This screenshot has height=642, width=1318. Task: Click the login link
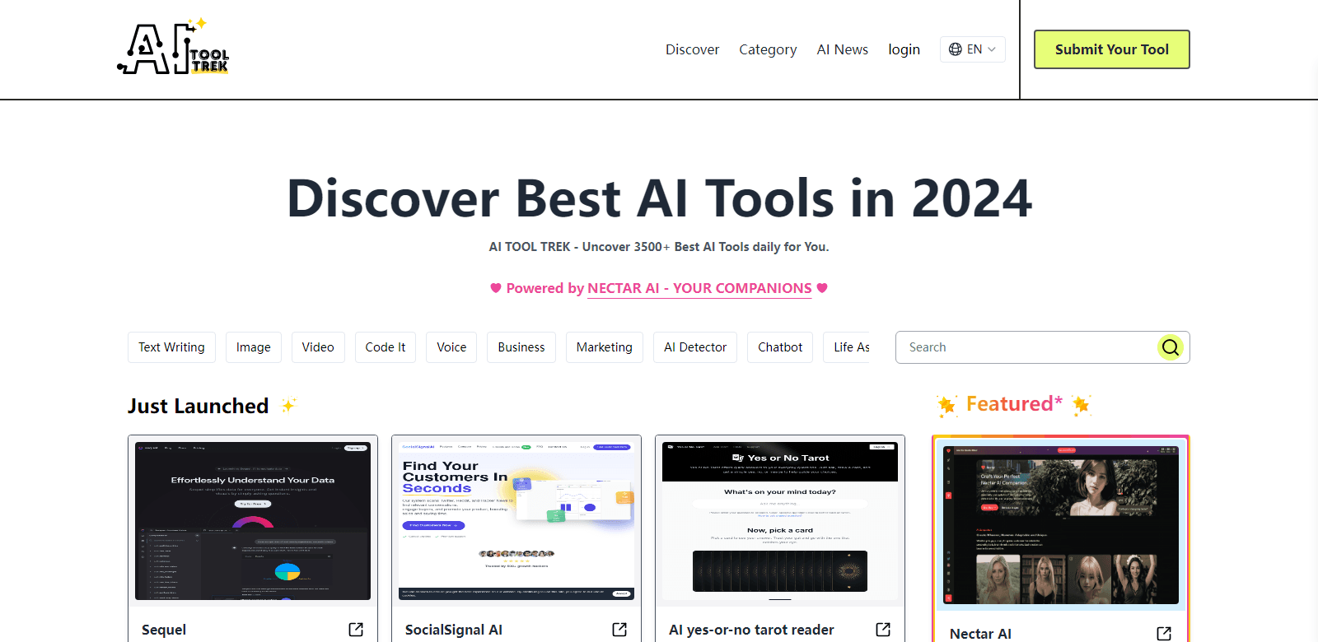tap(904, 49)
